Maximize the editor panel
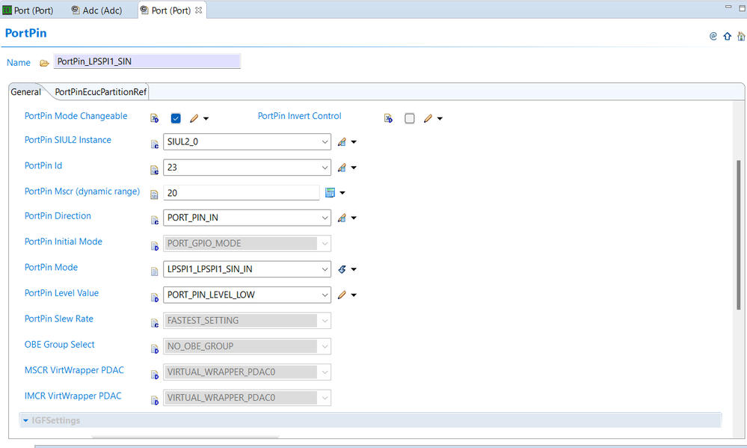This screenshot has height=448, width=747. [742, 7]
